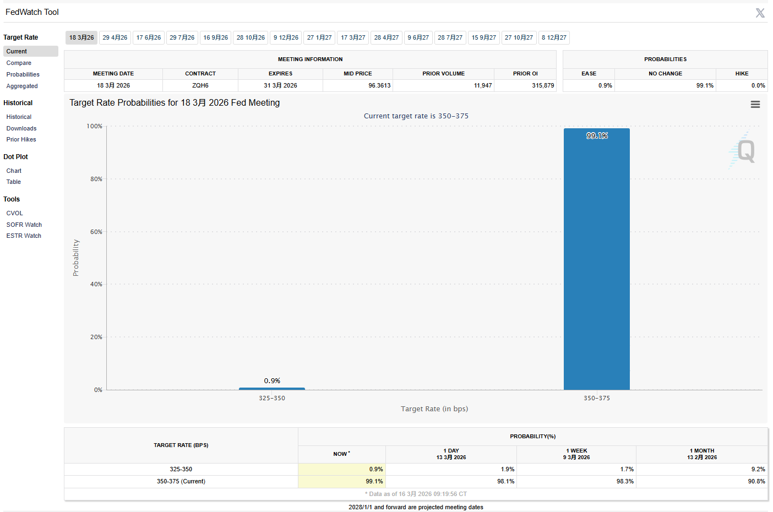Open the Downloads section
This screenshot has height=512, width=773.
pos(21,128)
